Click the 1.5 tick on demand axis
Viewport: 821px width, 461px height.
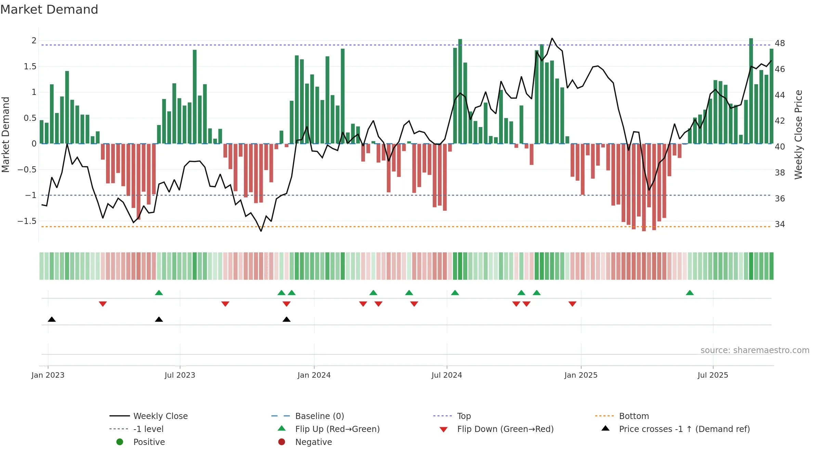pyautogui.click(x=30, y=66)
